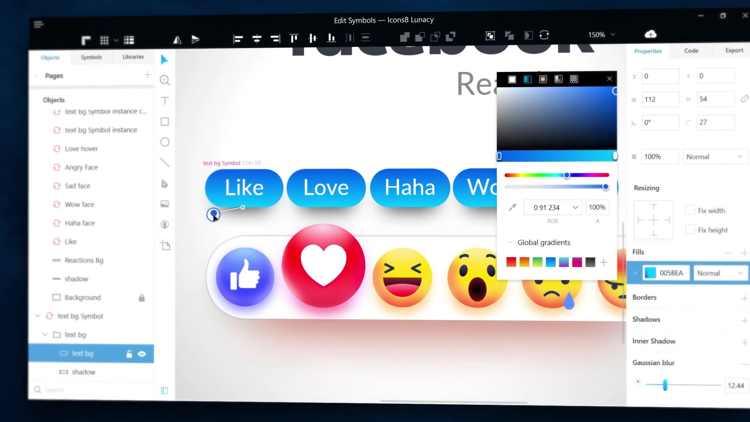This screenshot has width=750, height=422.
Task: Click the rectangle tool in toolbar
Action: click(x=165, y=121)
